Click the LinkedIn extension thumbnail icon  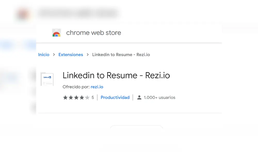pyautogui.click(x=47, y=79)
